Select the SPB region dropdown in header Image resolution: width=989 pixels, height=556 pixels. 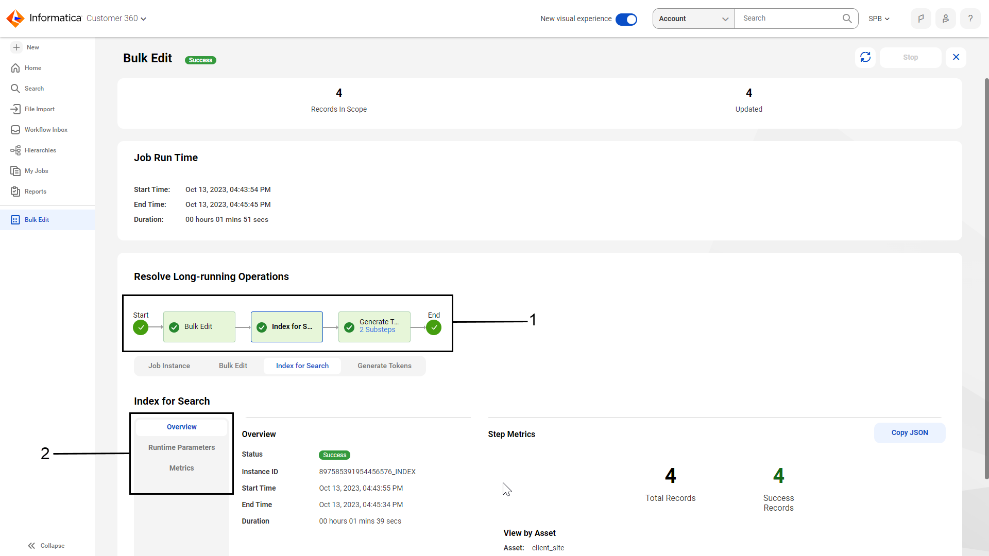(x=879, y=19)
